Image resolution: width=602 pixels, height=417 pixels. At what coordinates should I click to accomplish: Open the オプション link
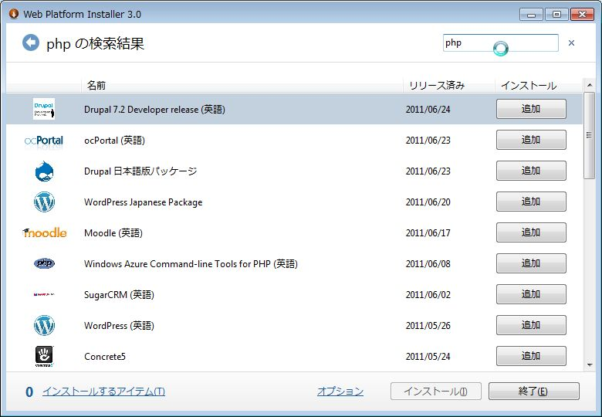point(340,392)
